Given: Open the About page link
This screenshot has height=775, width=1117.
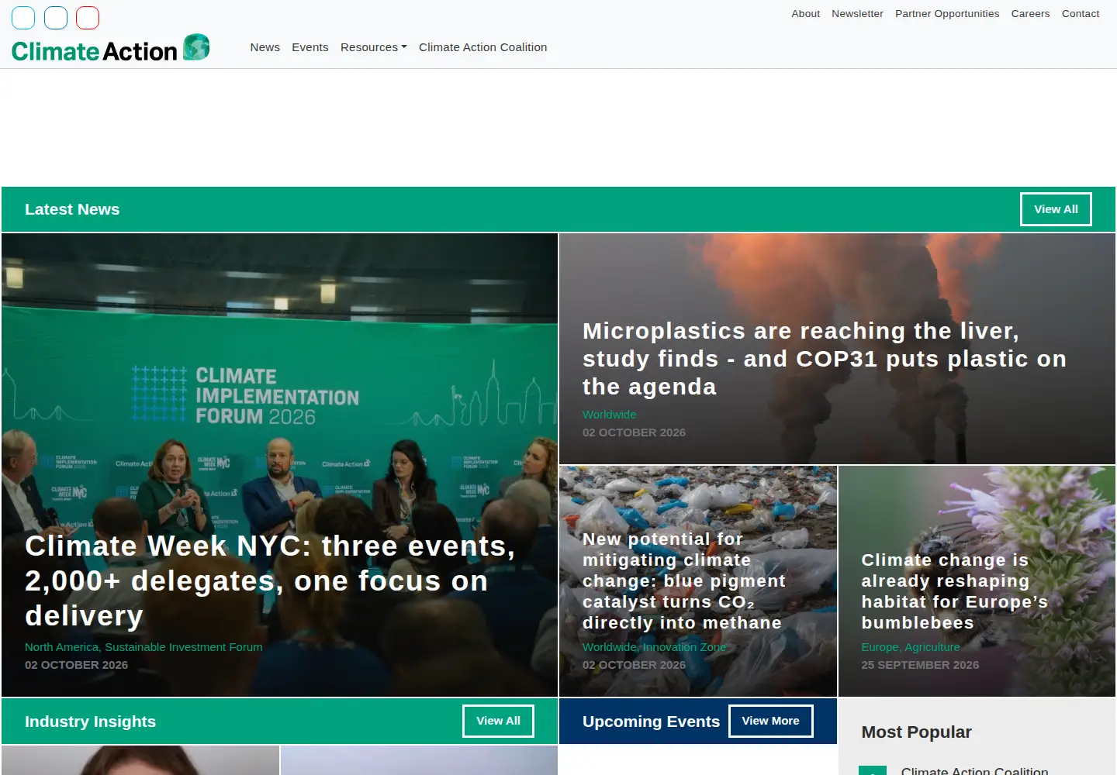Looking at the screenshot, I should pyautogui.click(x=805, y=14).
